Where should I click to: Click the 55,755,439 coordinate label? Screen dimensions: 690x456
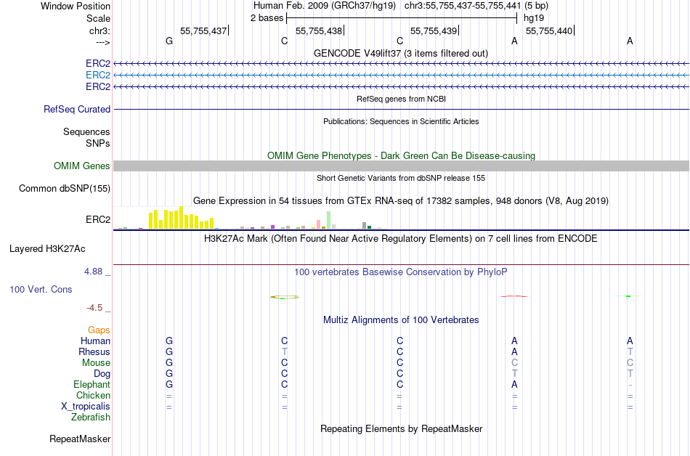pos(434,30)
